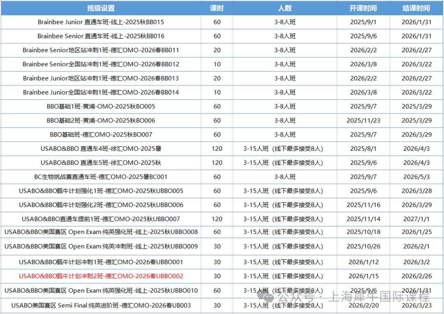Select USABO&BBO直通车提前1班 UBBO007 cell
This screenshot has height=314, width=444.
tap(101, 219)
